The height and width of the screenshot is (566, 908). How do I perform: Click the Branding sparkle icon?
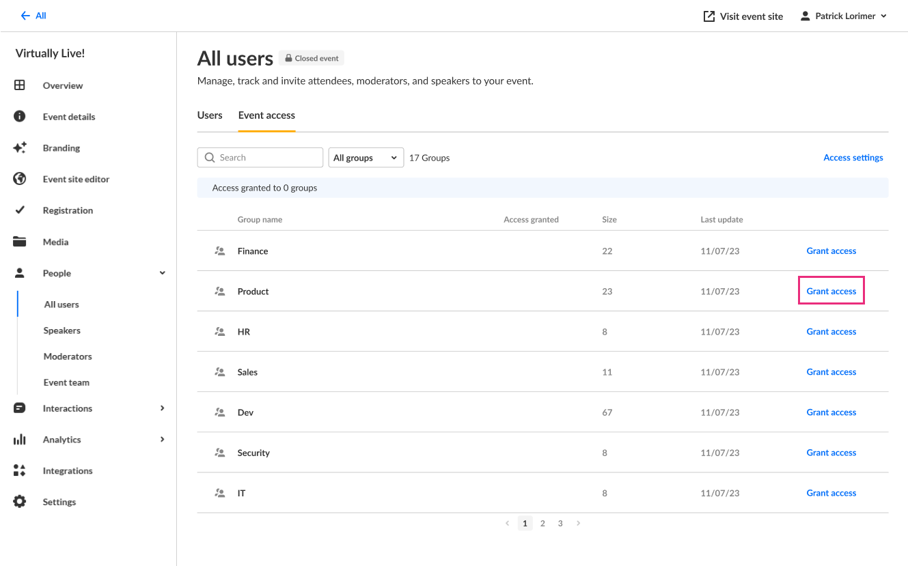pyautogui.click(x=20, y=147)
